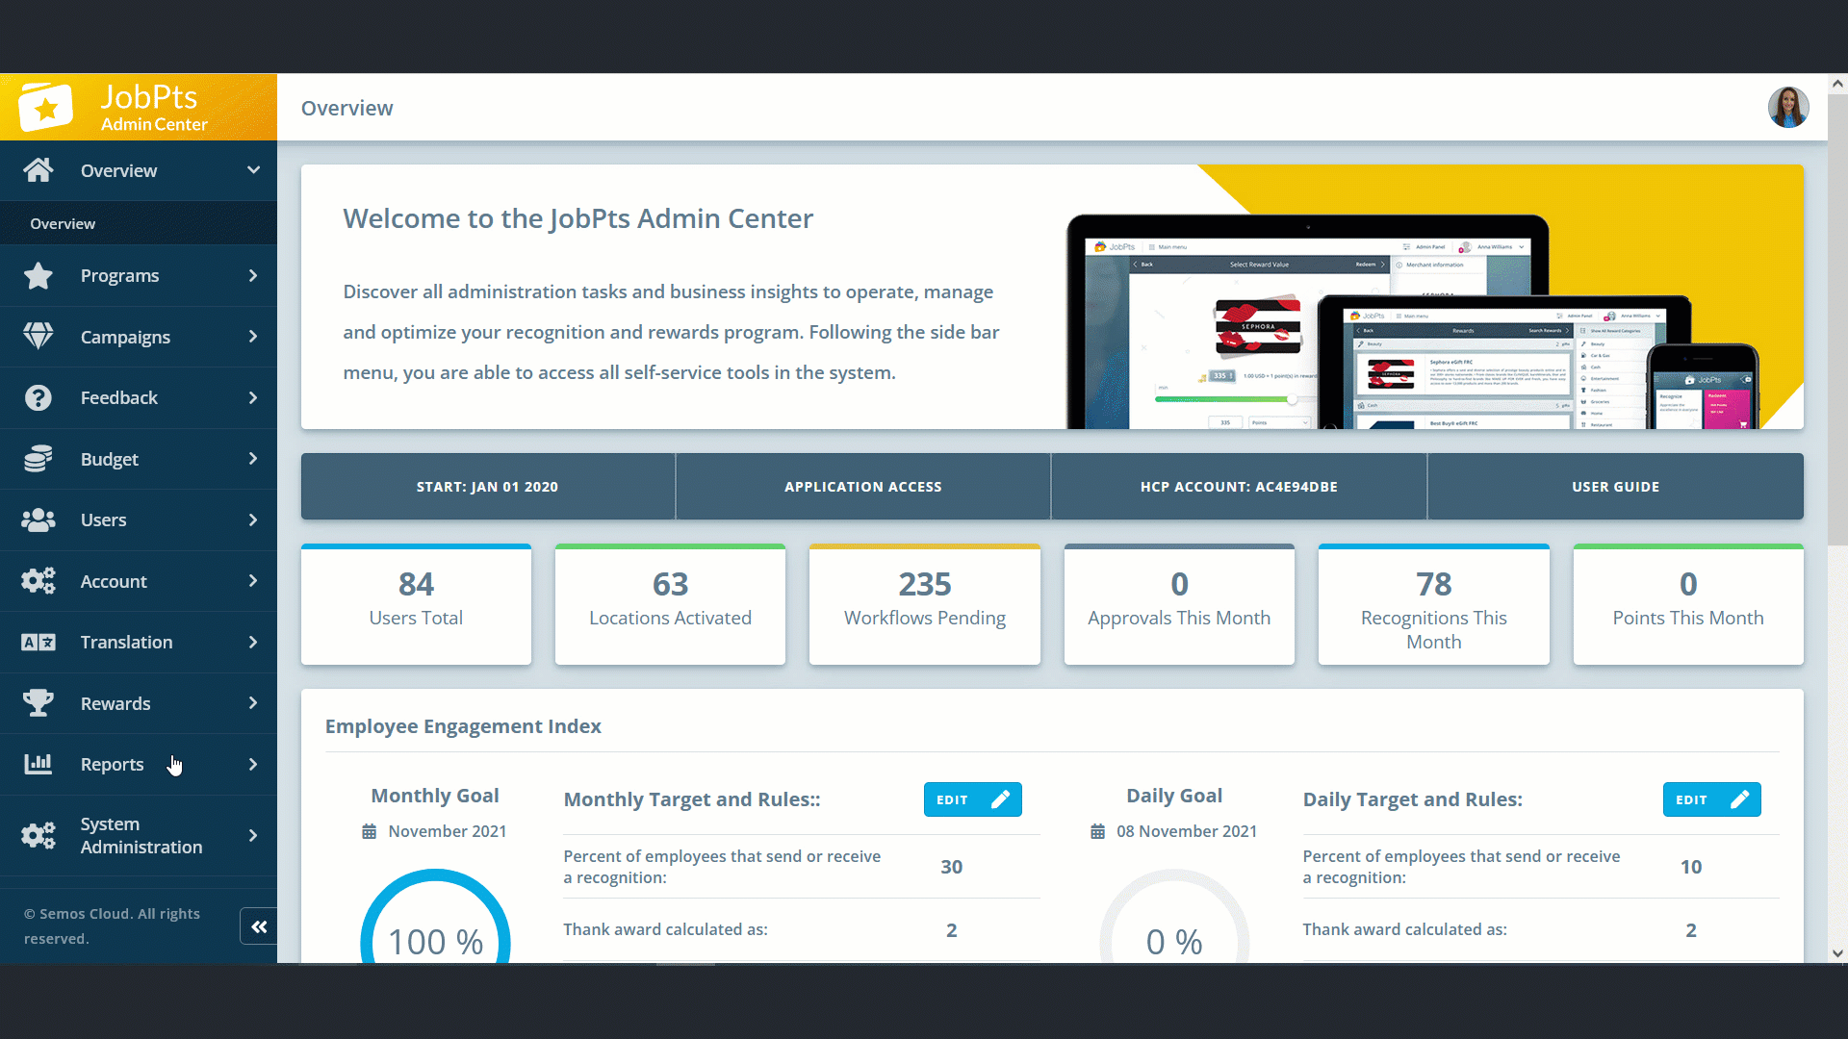Click the Reports sidebar icon
The height and width of the screenshot is (1039, 1848).
click(38, 763)
